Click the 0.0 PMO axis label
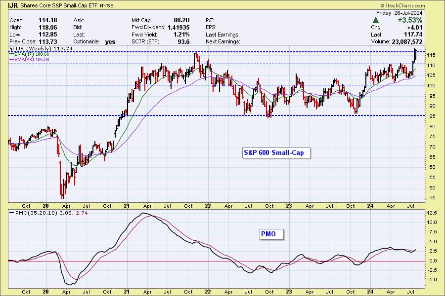445x296 pixels. coord(433,261)
